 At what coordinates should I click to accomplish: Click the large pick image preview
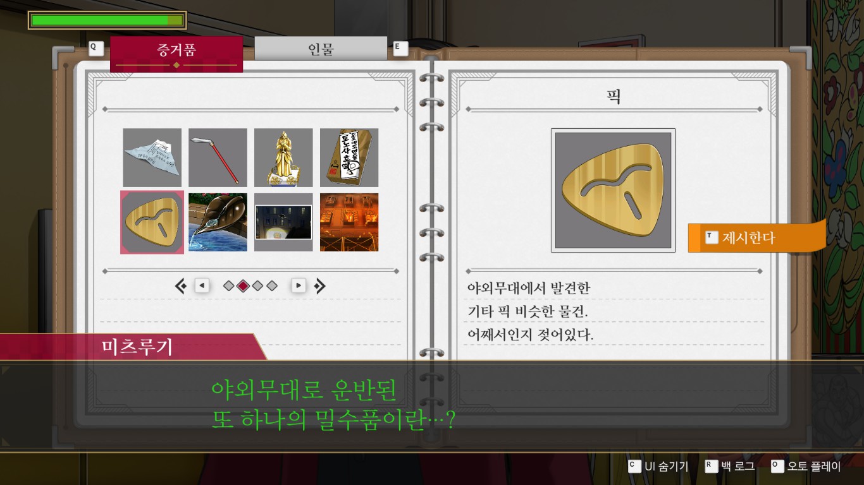click(613, 190)
